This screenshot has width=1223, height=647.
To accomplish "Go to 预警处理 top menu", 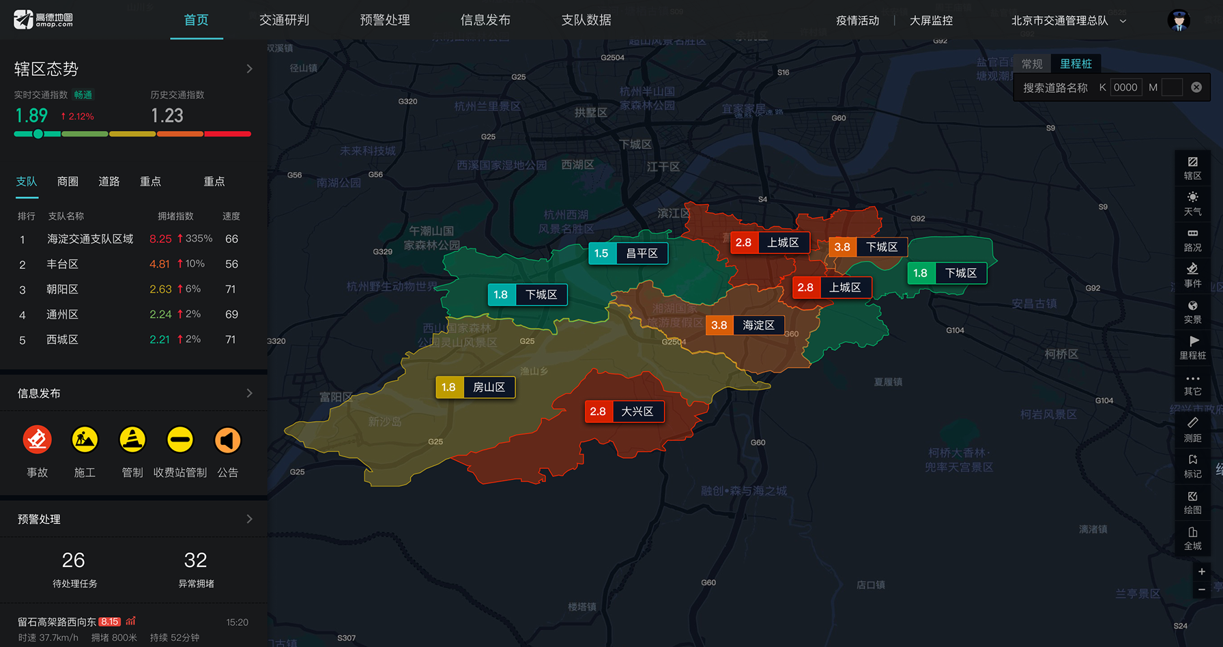I will 385,20.
